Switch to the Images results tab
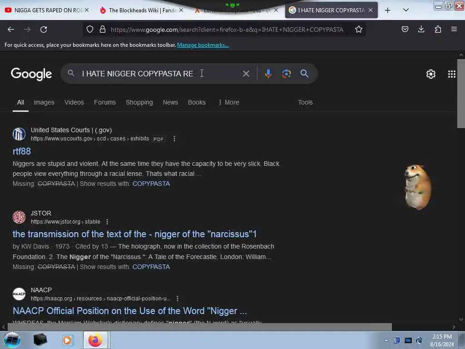 point(44,102)
